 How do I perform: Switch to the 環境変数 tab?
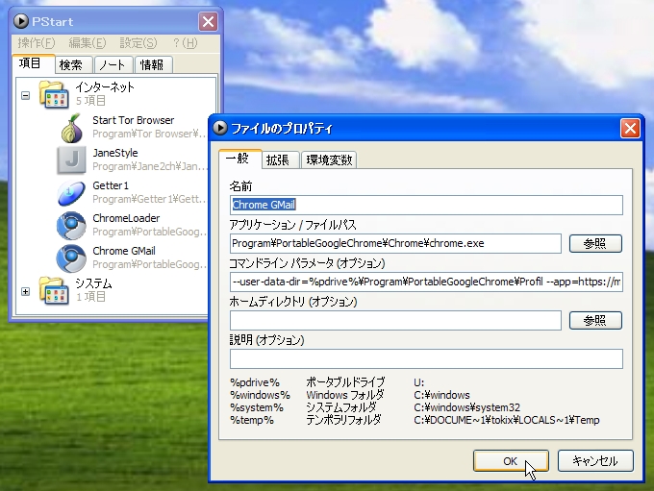(329, 160)
